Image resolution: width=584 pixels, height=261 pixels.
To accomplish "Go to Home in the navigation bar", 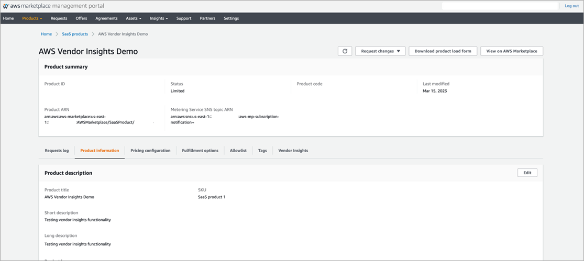I will (x=8, y=18).
